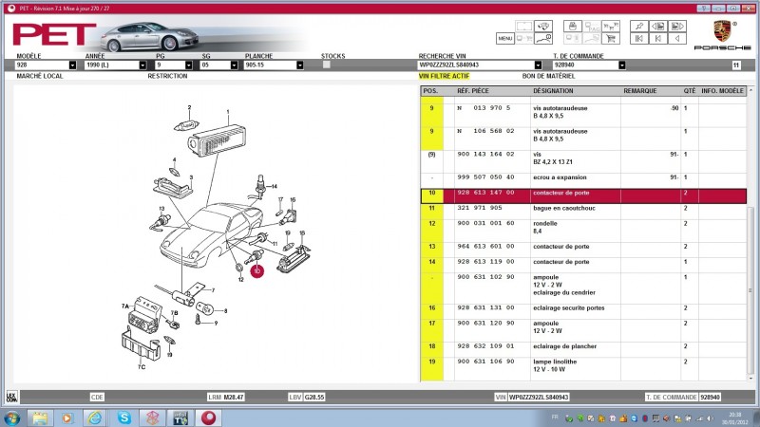Image resolution: width=760 pixels, height=427 pixels.
Task: Open the MENU button in the toolbar
Action: [x=505, y=38]
